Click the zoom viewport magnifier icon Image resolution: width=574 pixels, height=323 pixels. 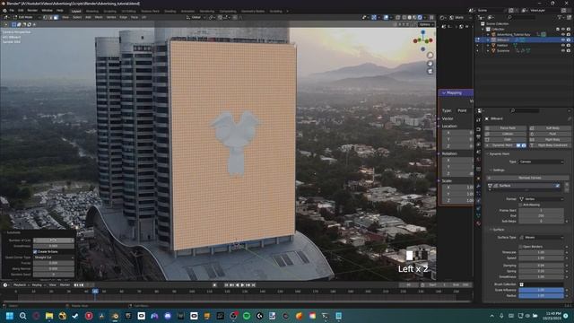click(430, 56)
